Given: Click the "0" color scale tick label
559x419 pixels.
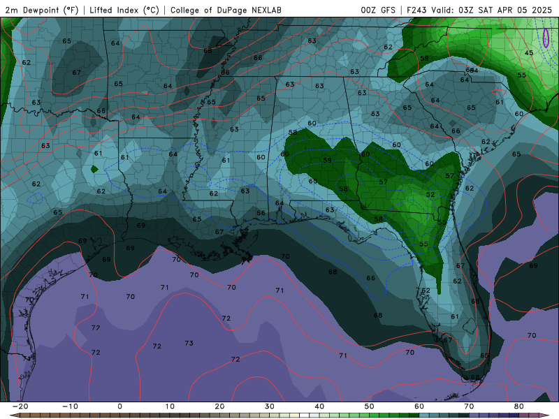Looking at the screenshot, I should click(x=119, y=406).
